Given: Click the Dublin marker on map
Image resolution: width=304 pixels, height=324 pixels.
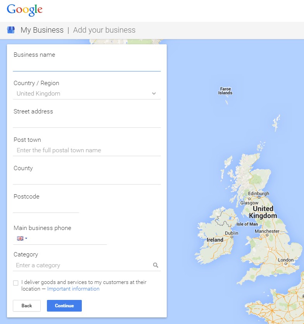Looking at the screenshot, I should (232, 237).
